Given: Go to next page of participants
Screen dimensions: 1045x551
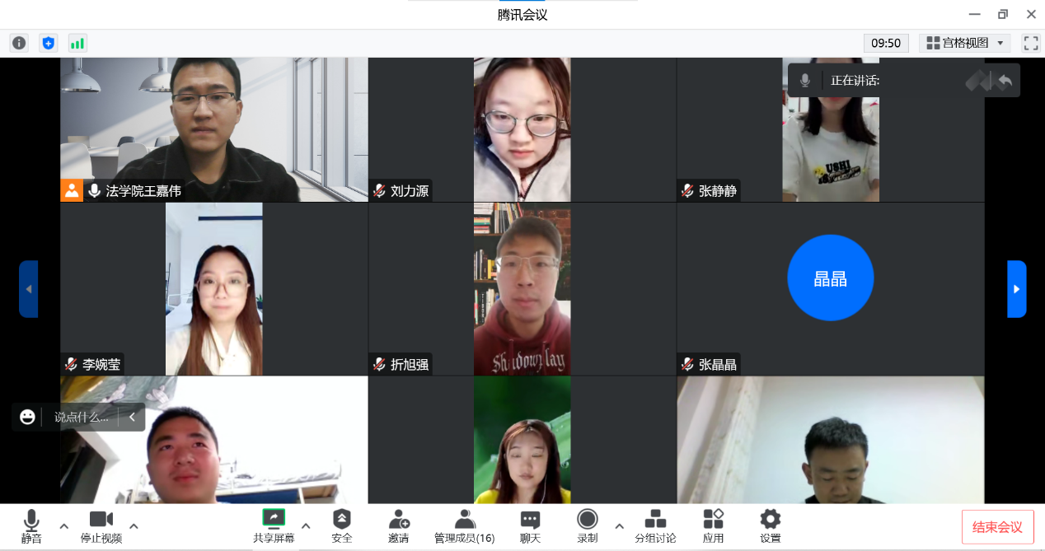Looking at the screenshot, I should click(x=1016, y=289).
